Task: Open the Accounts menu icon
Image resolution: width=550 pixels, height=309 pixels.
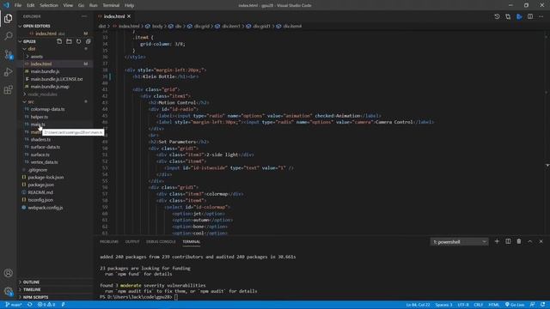Action: coord(8,273)
